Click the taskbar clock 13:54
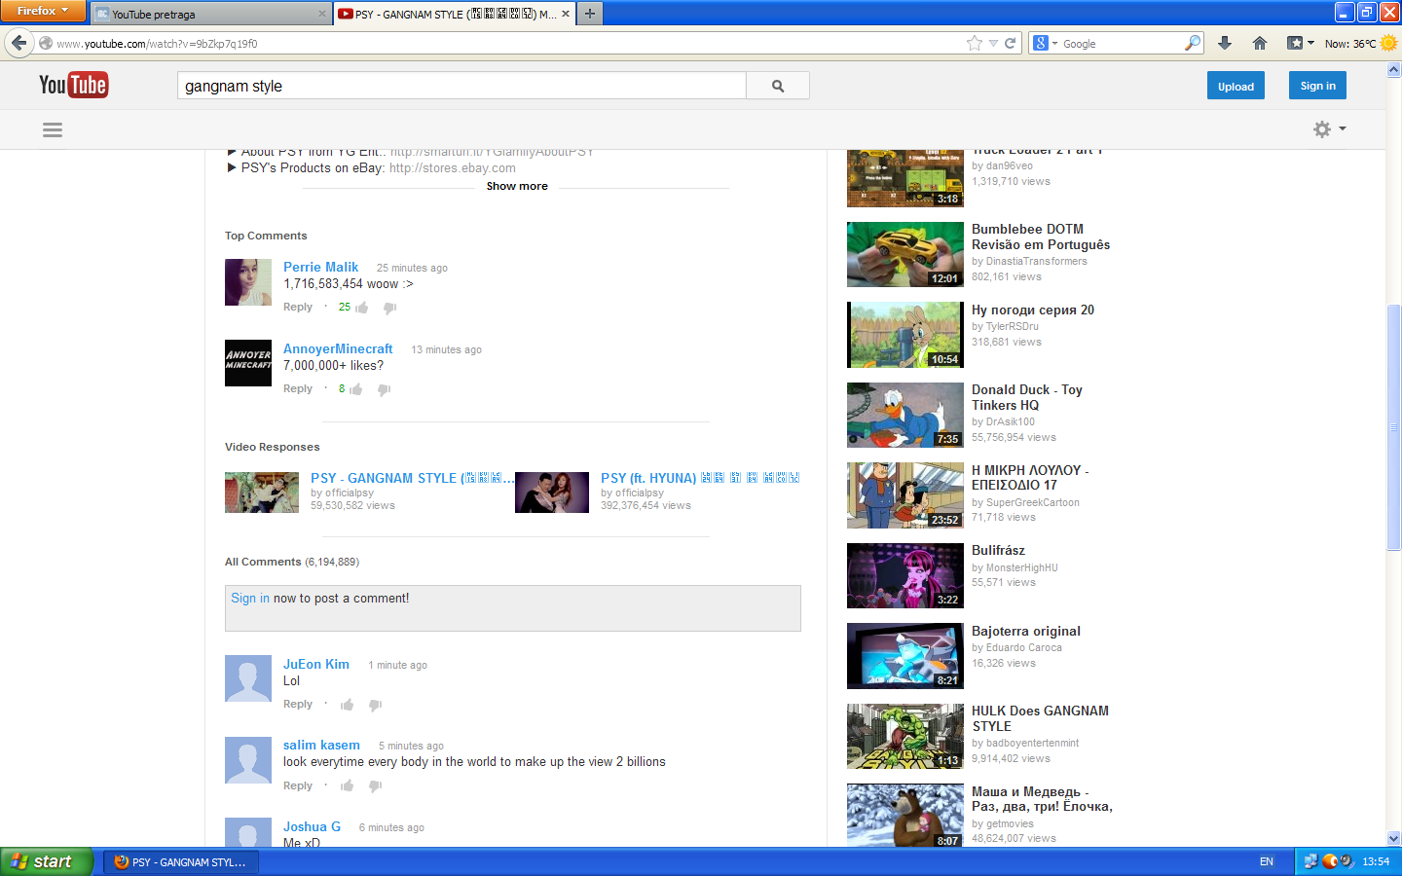Screen dimensions: 1402x876 tap(1376, 861)
